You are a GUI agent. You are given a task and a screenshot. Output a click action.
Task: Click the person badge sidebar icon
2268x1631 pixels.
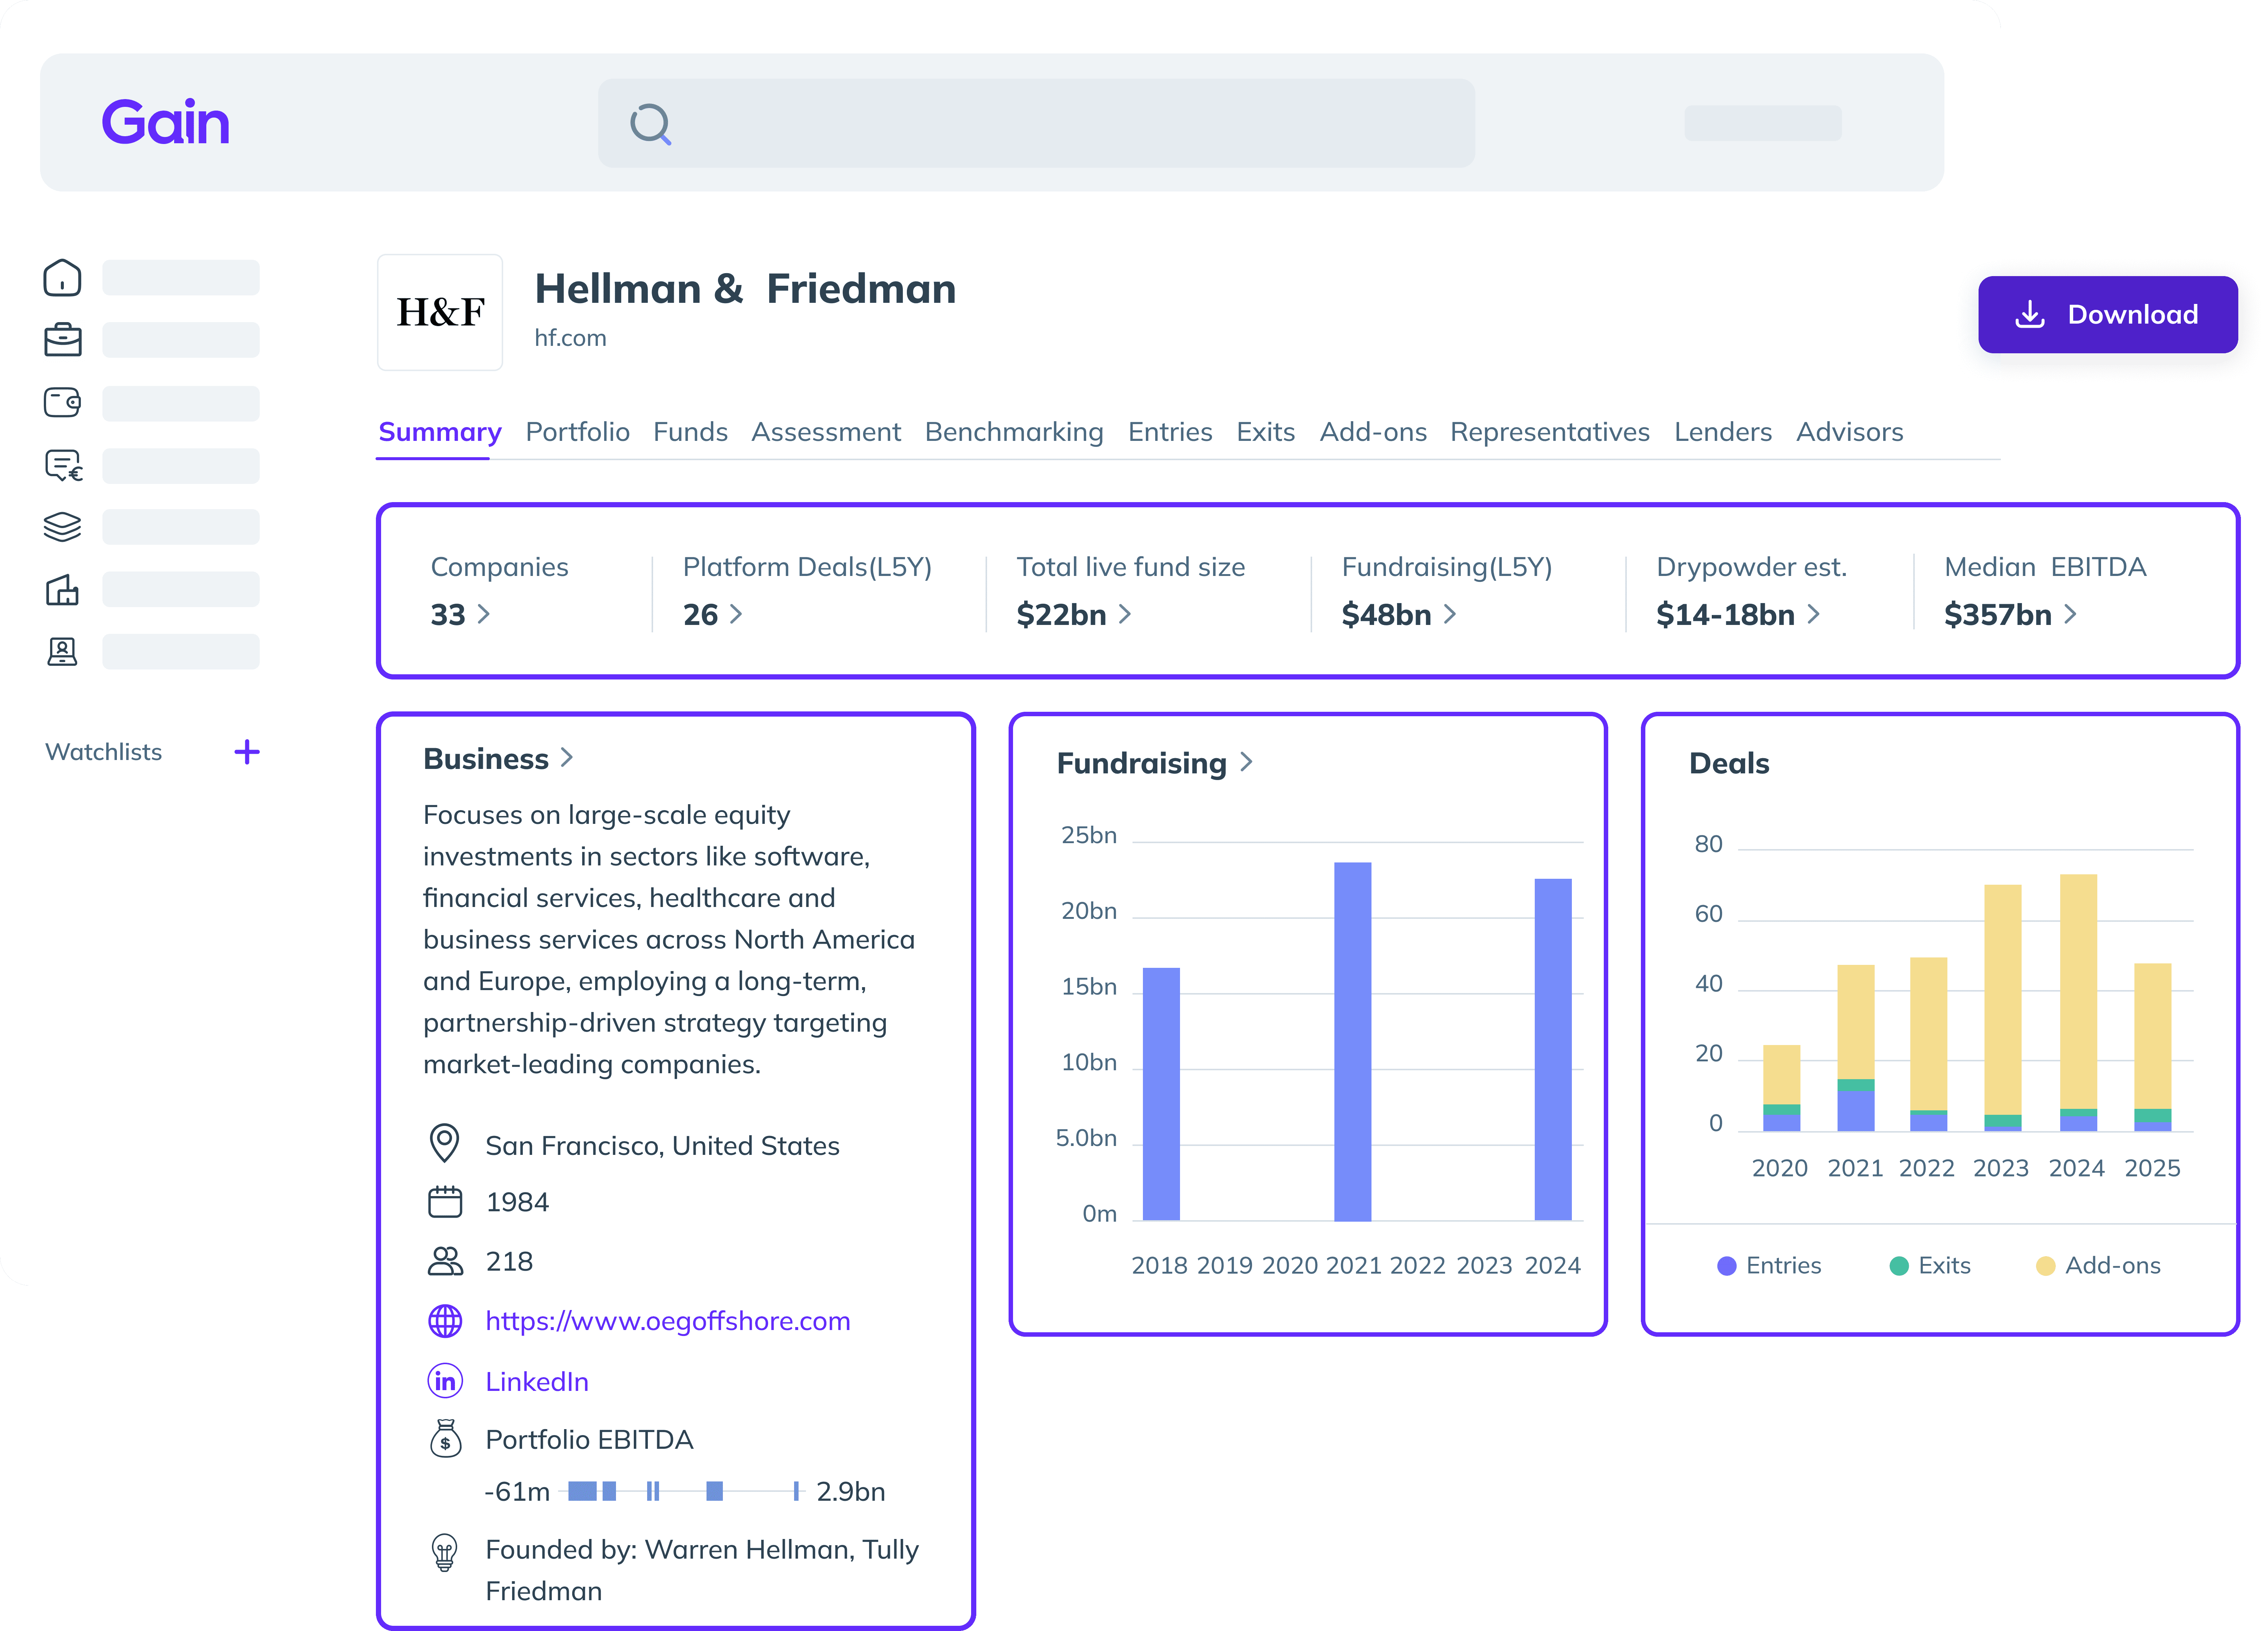[62, 652]
